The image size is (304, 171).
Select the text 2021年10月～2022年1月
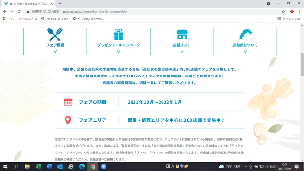[x=155, y=102]
